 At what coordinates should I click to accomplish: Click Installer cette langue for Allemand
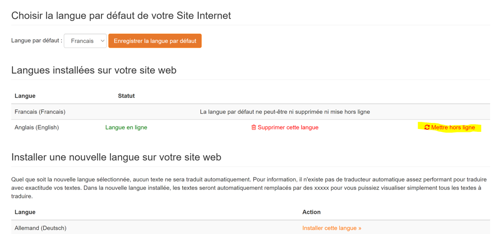coord(331,228)
